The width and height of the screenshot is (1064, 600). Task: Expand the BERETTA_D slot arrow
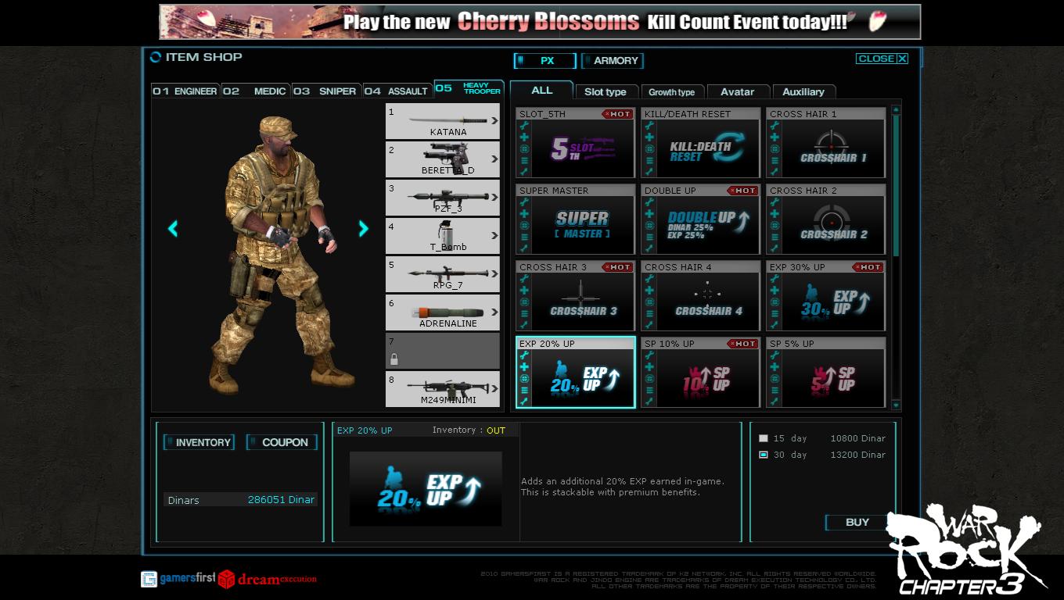pos(494,159)
